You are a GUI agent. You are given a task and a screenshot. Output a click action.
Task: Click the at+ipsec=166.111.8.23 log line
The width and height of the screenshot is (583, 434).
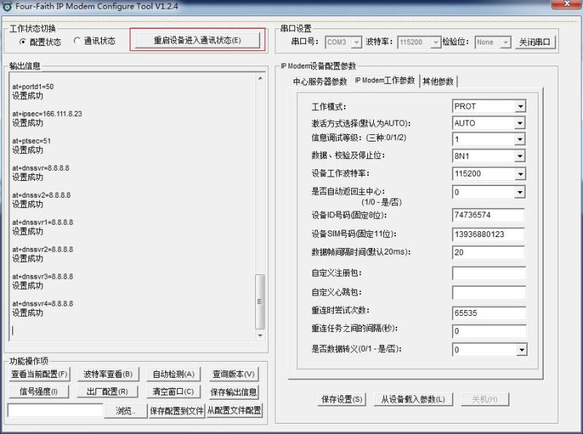[47, 114]
